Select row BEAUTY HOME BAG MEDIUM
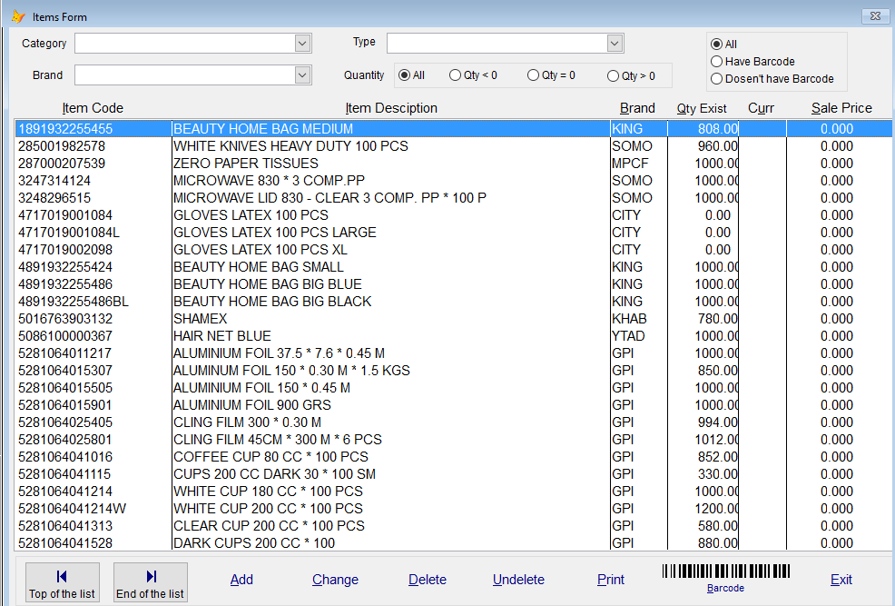This screenshot has height=606, width=895. pyautogui.click(x=454, y=128)
